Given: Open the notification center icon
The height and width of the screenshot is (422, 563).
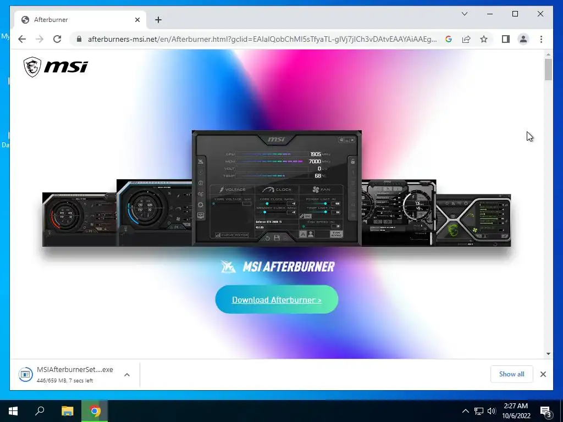Looking at the screenshot, I should coord(546,411).
